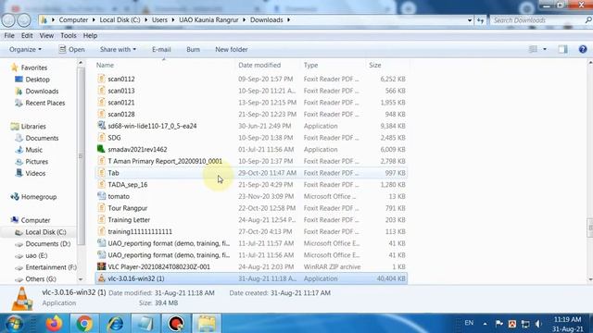This screenshot has width=593, height=333.
Task: Create a New folder from toolbar
Action: (x=232, y=49)
